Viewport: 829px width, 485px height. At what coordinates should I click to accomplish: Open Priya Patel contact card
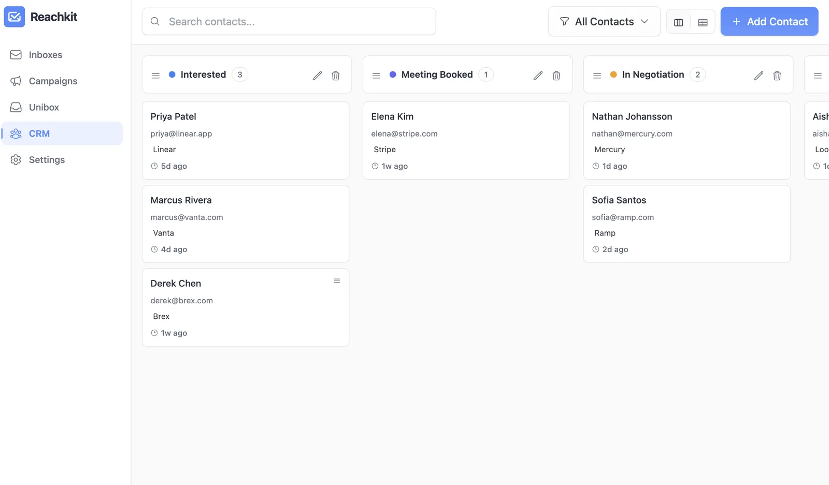[246, 141]
